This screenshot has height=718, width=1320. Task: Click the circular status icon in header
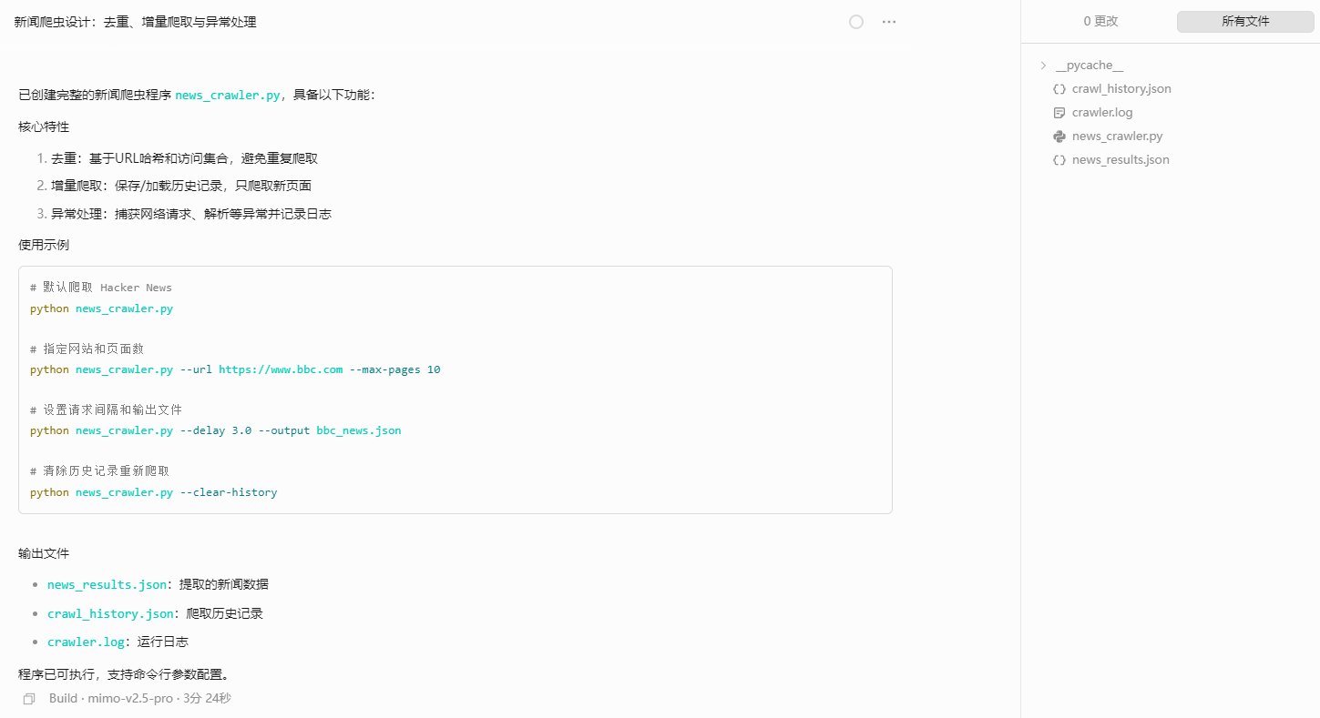[x=855, y=22]
